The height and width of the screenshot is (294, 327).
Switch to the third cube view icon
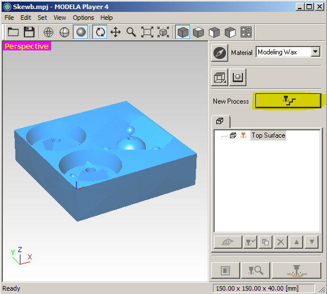[214, 32]
